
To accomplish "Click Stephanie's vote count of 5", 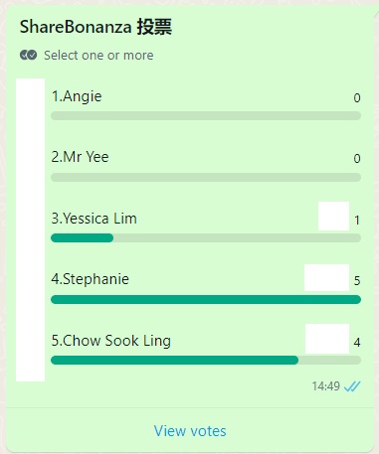I will click(x=357, y=281).
